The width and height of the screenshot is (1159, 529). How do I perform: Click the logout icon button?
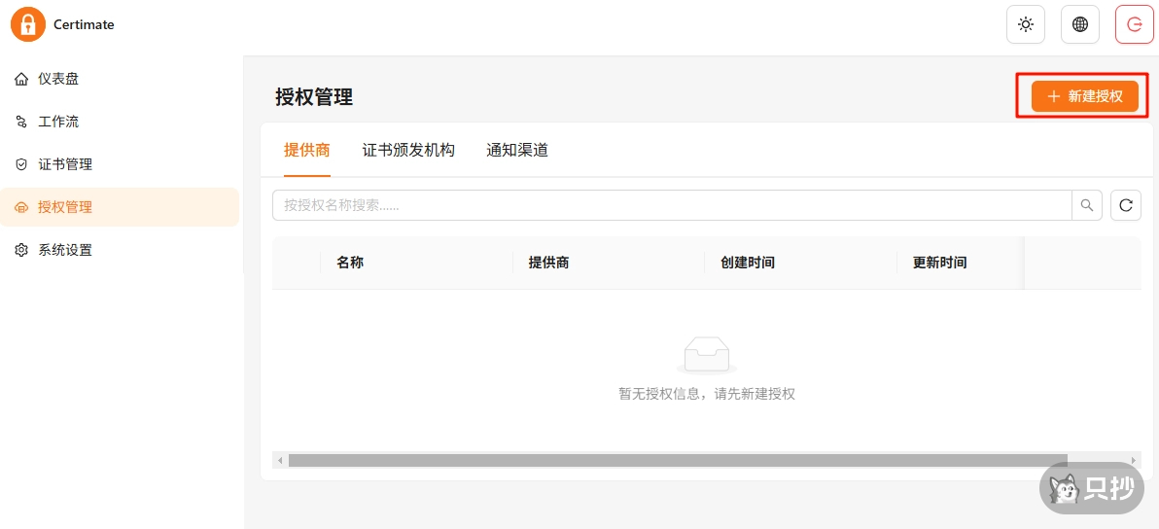tap(1134, 25)
